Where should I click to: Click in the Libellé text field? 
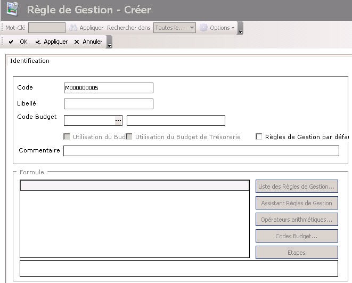pos(108,104)
